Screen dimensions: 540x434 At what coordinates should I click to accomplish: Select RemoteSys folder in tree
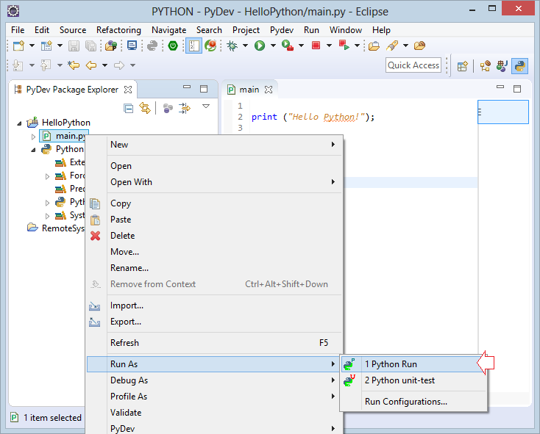(x=56, y=228)
